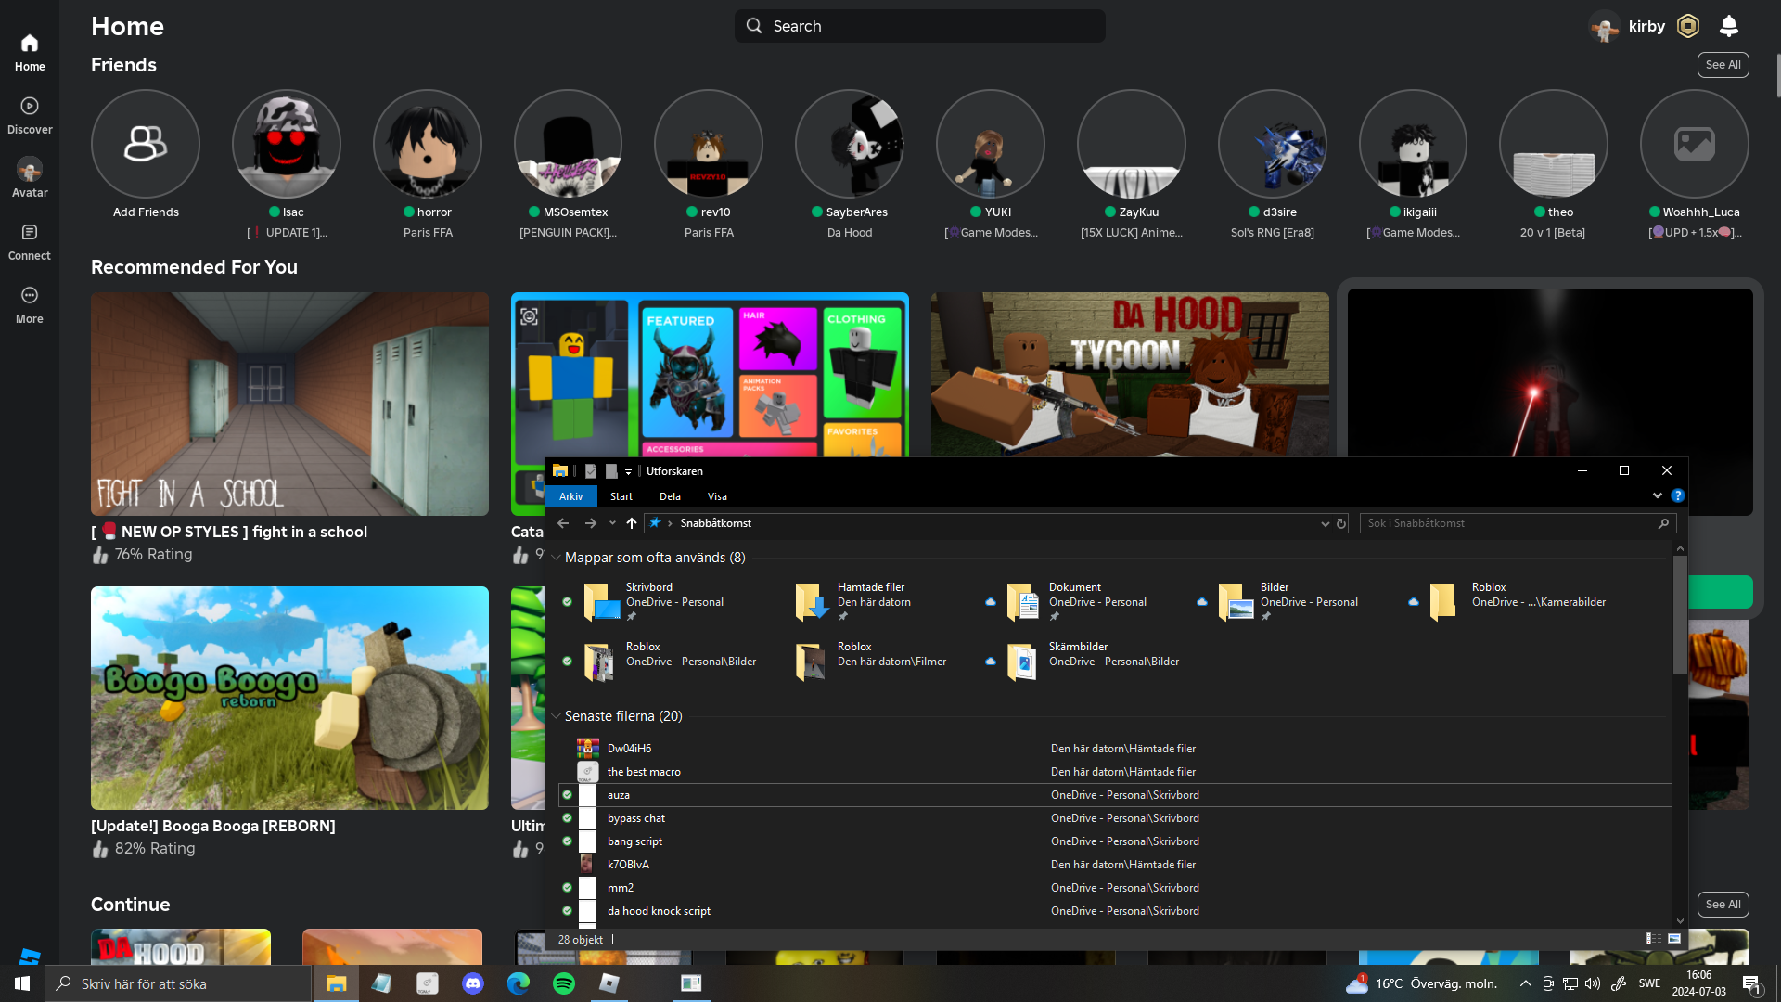Image resolution: width=1781 pixels, height=1002 pixels.
Task: Open Spotify from the taskbar
Action: coord(564,983)
